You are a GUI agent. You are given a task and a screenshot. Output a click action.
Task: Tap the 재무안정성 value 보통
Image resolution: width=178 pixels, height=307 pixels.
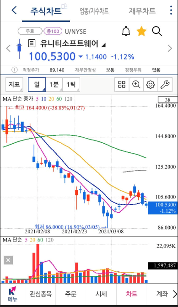click(x=110, y=70)
